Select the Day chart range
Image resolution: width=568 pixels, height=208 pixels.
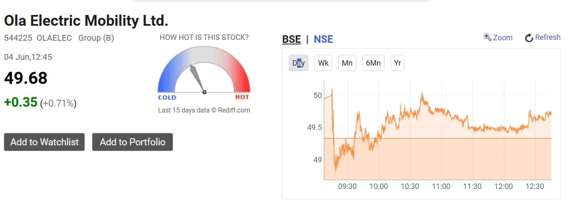(298, 63)
